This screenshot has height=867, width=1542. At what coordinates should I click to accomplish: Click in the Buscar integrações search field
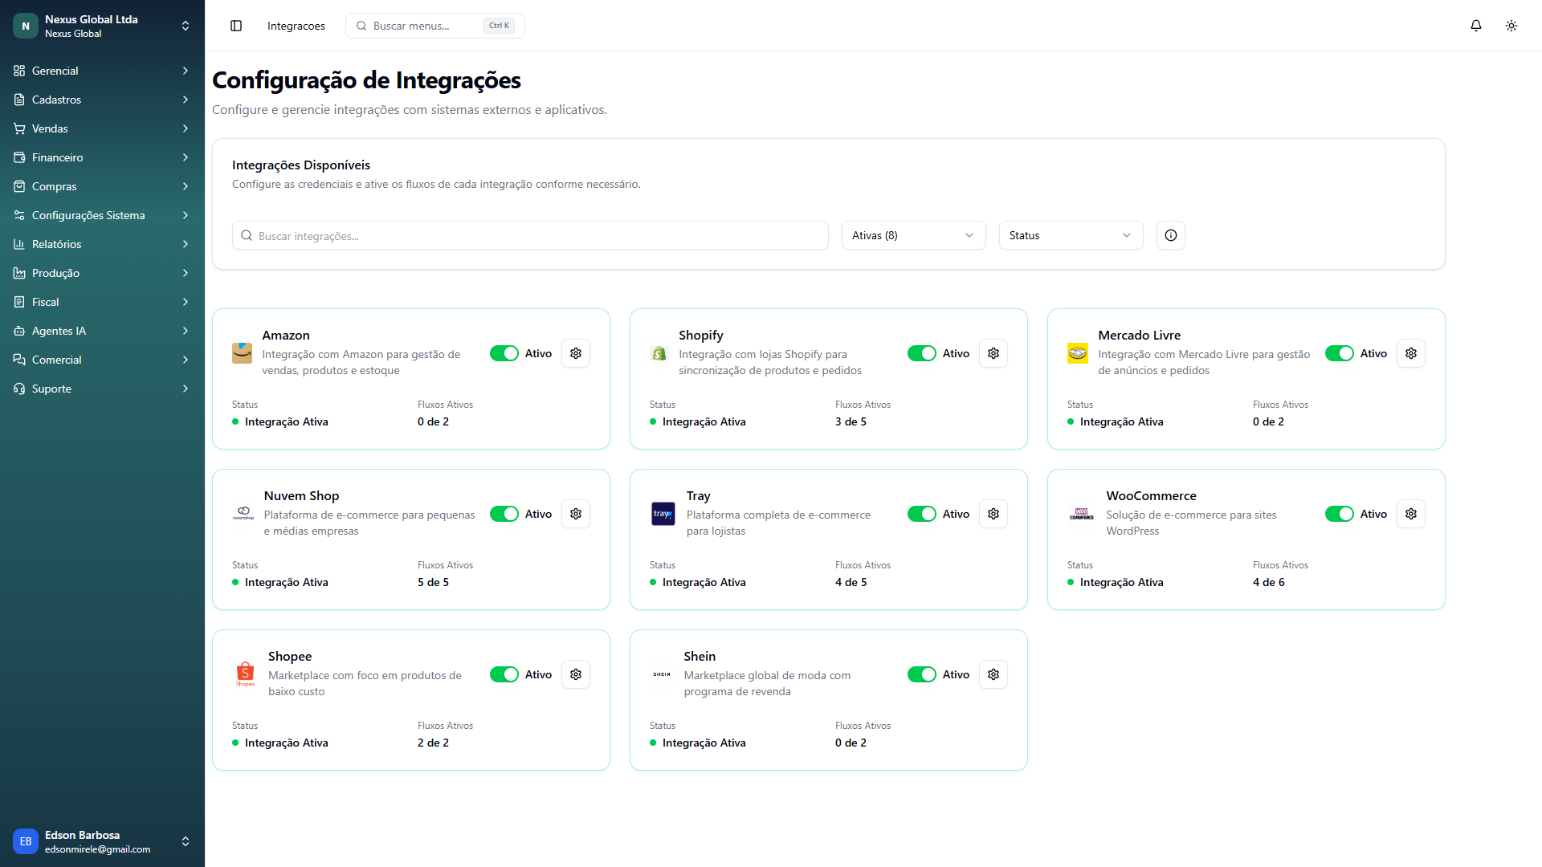point(530,235)
